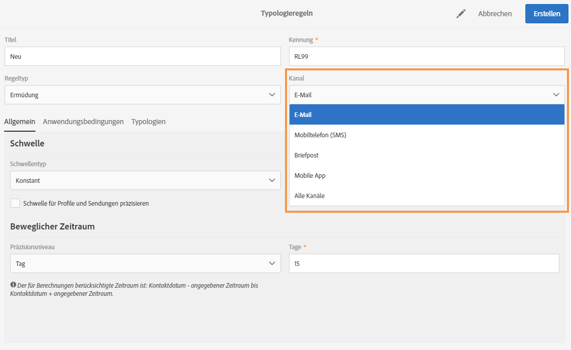Open the Typologien tab
This screenshot has height=350, width=571.
(148, 122)
